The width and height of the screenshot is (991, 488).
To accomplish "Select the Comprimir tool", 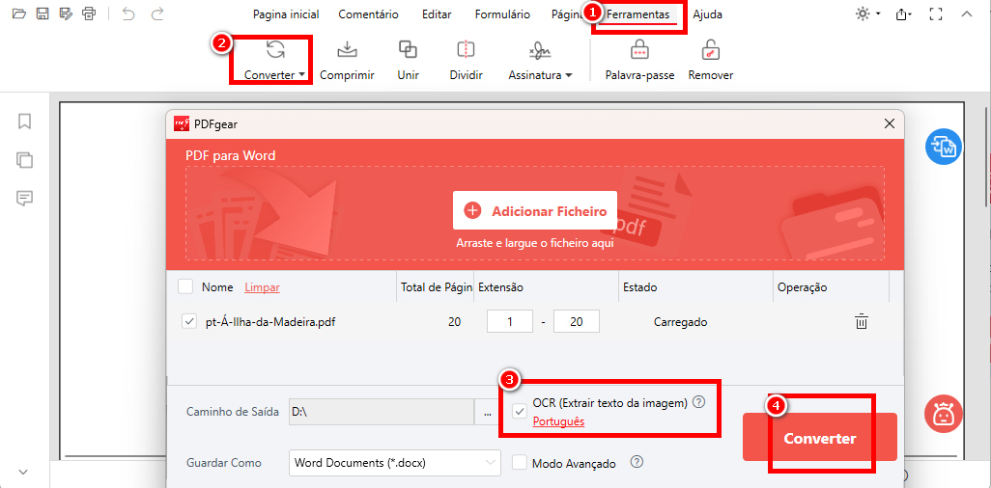I will 347,61.
